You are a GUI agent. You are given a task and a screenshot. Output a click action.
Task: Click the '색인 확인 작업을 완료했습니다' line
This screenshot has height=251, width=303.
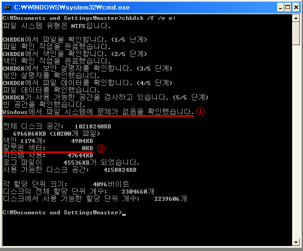point(57,61)
